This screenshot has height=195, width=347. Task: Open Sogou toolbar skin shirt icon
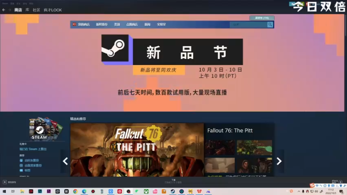[341, 186]
